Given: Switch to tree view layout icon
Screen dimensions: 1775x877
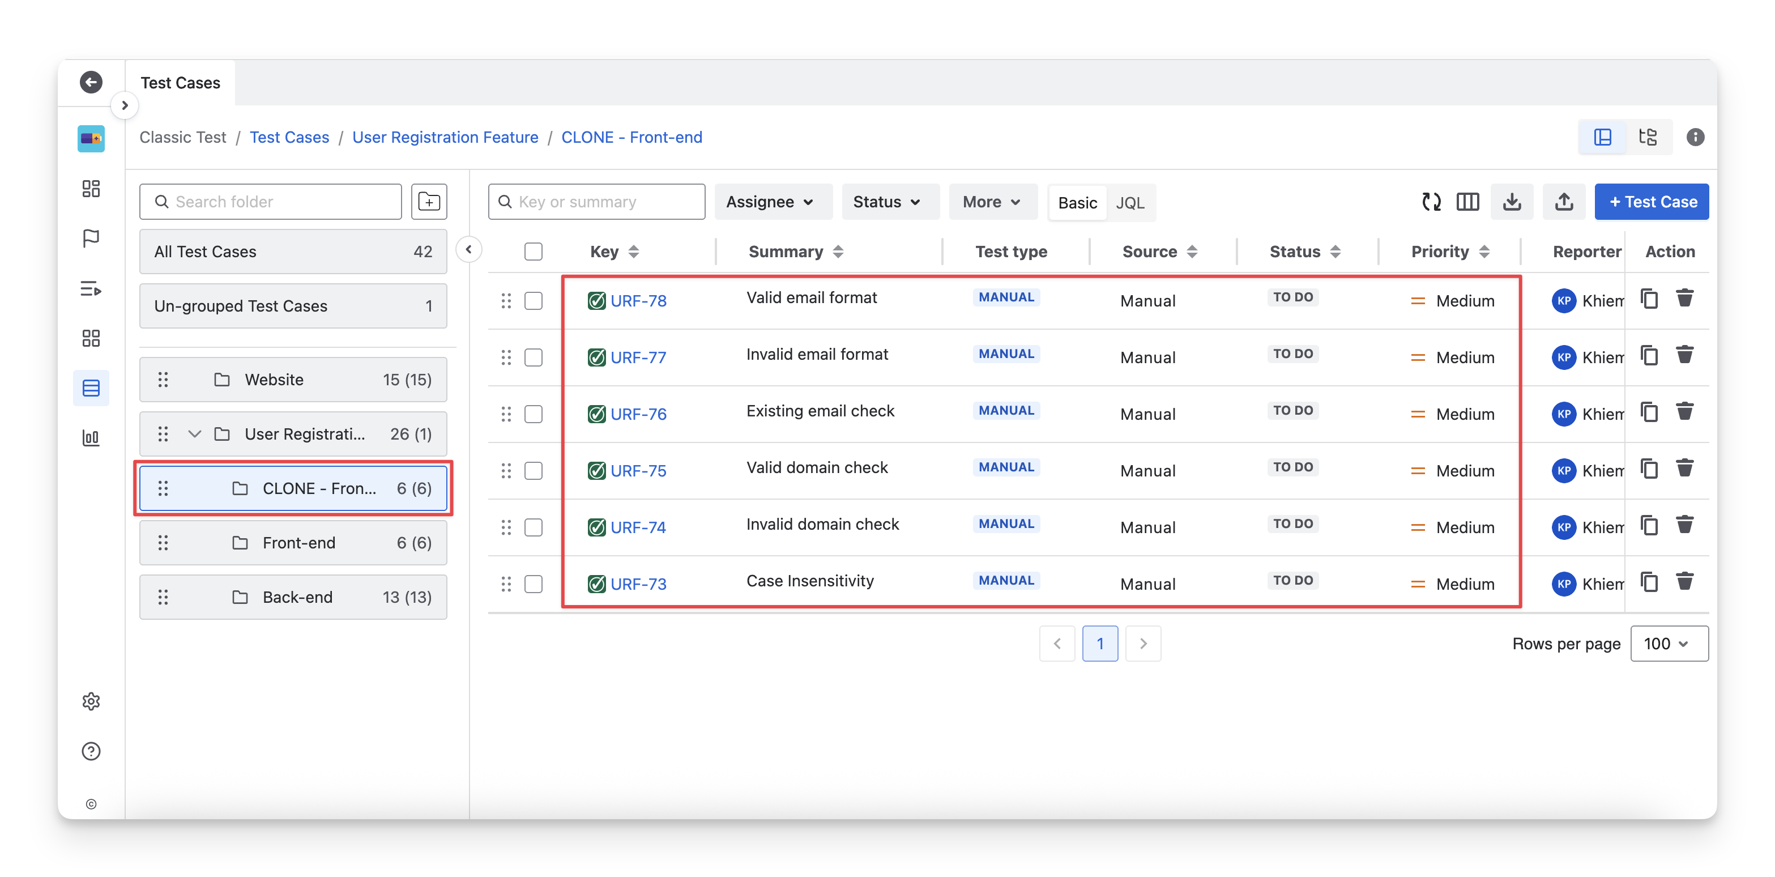Looking at the screenshot, I should (x=1648, y=137).
